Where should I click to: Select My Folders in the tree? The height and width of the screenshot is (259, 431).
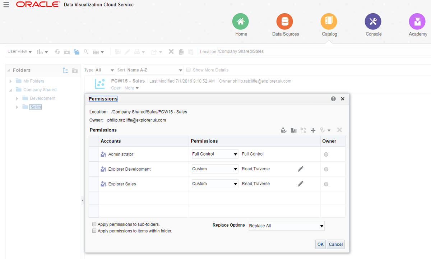point(34,81)
